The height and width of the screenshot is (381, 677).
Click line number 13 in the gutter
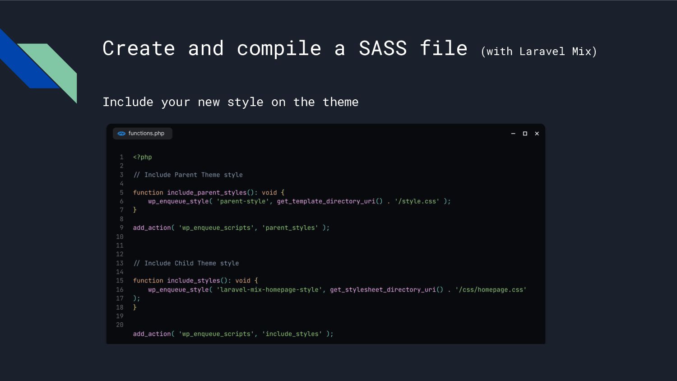(120, 263)
